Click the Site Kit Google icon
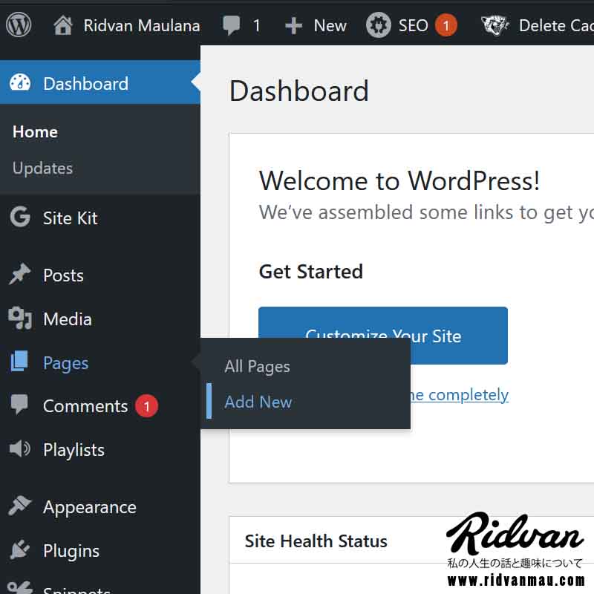This screenshot has width=594, height=594. [x=20, y=217]
